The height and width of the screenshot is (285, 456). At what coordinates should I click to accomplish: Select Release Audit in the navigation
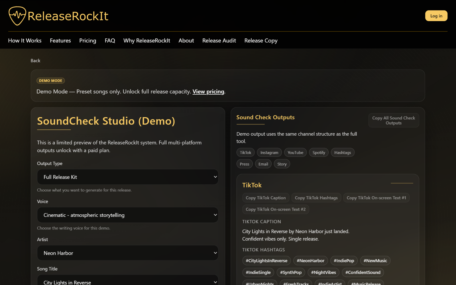coord(219,40)
